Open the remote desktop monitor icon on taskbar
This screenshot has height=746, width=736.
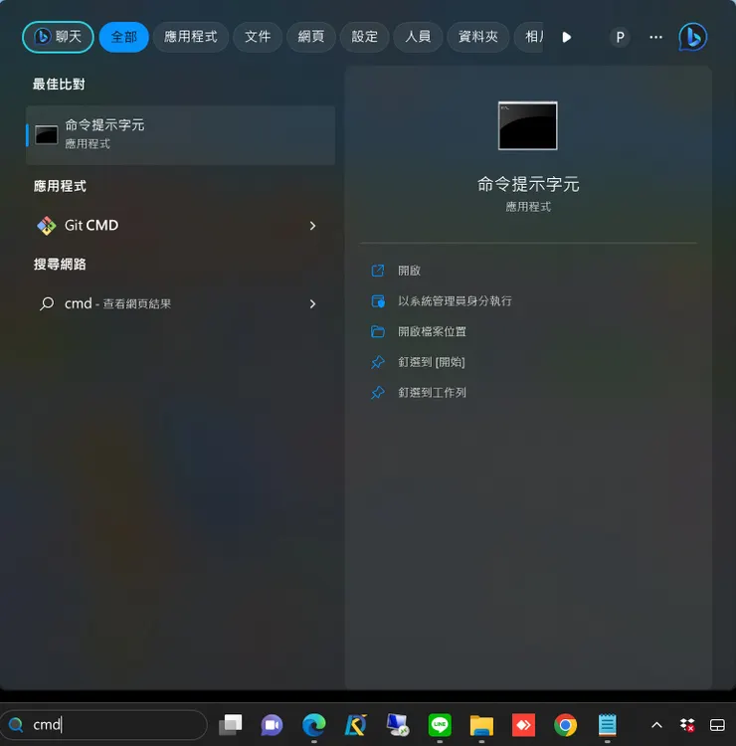click(398, 725)
